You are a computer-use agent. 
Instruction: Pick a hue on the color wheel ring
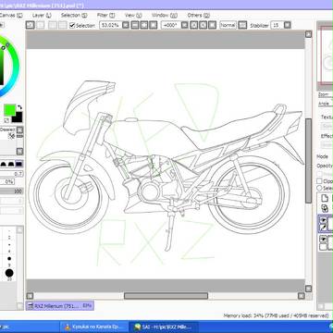click(15, 67)
